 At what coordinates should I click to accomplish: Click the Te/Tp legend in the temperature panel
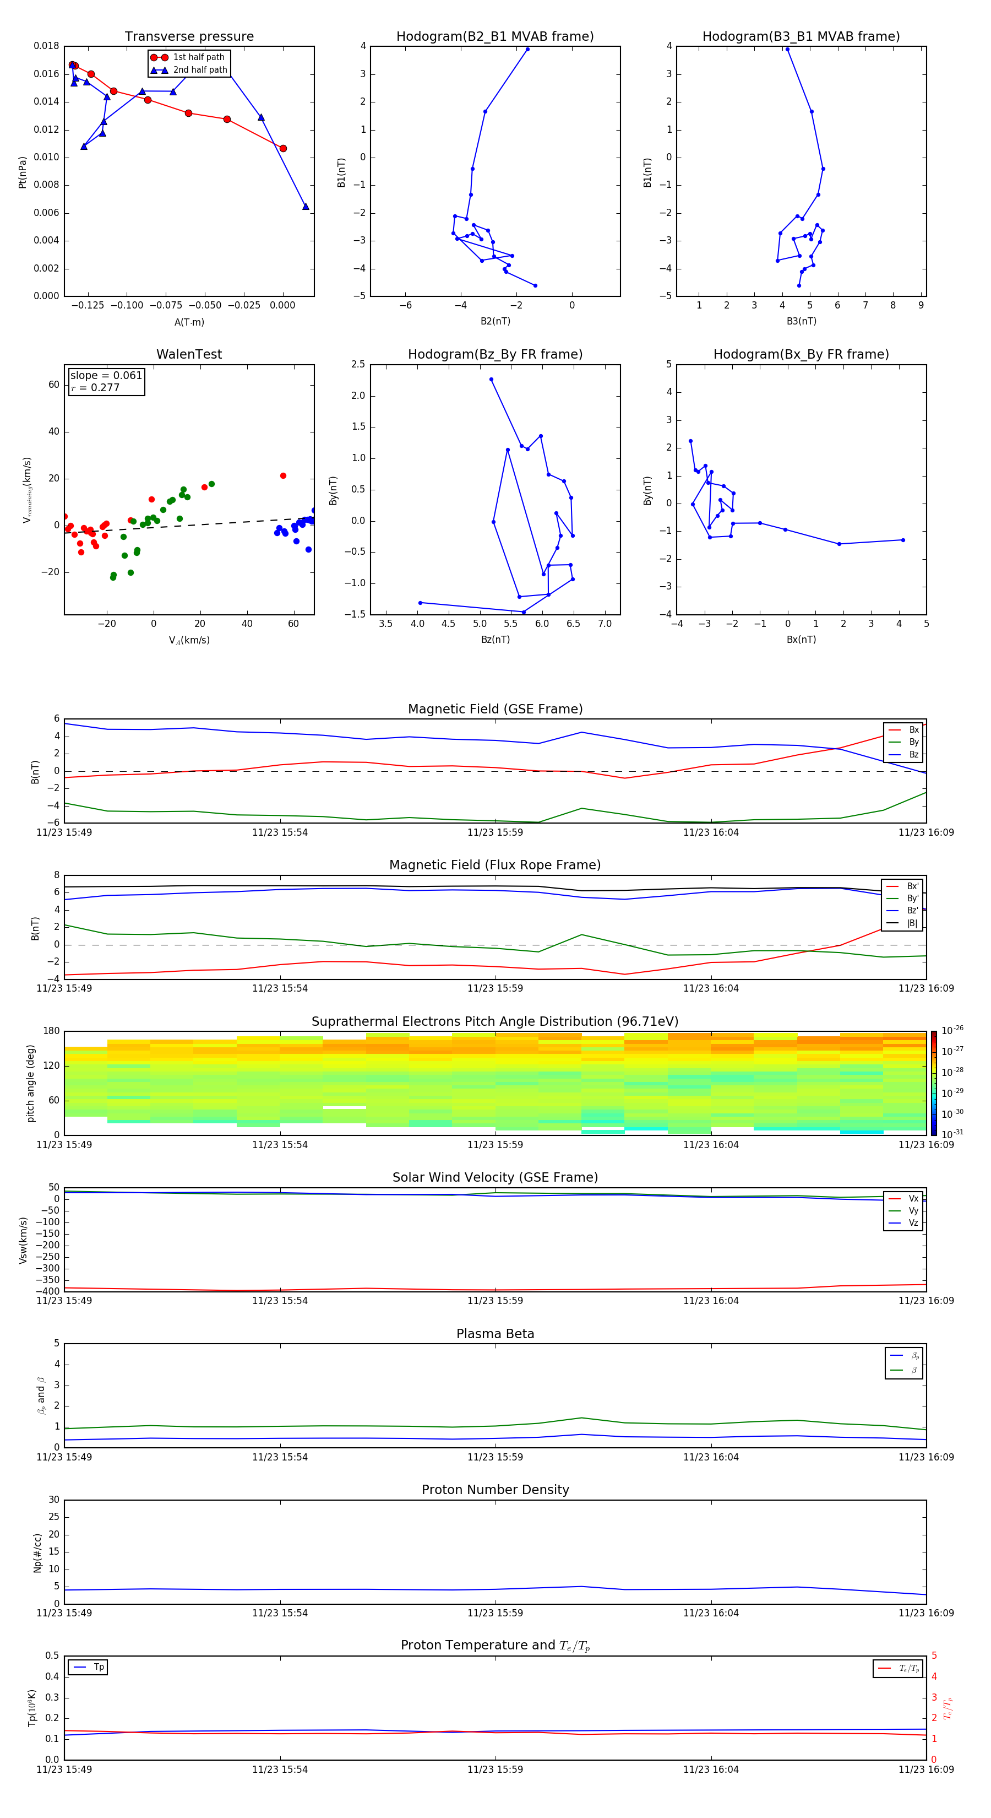pos(897,1668)
